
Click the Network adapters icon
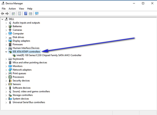10,70
